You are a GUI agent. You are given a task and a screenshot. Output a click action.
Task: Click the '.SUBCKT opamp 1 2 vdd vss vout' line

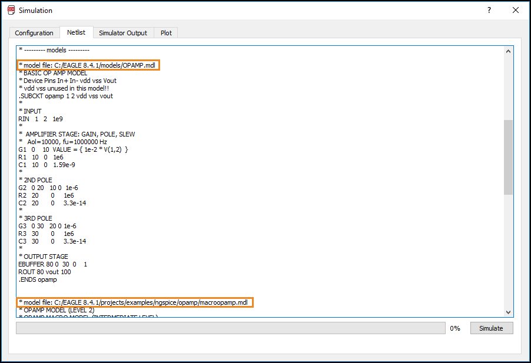(x=66, y=96)
